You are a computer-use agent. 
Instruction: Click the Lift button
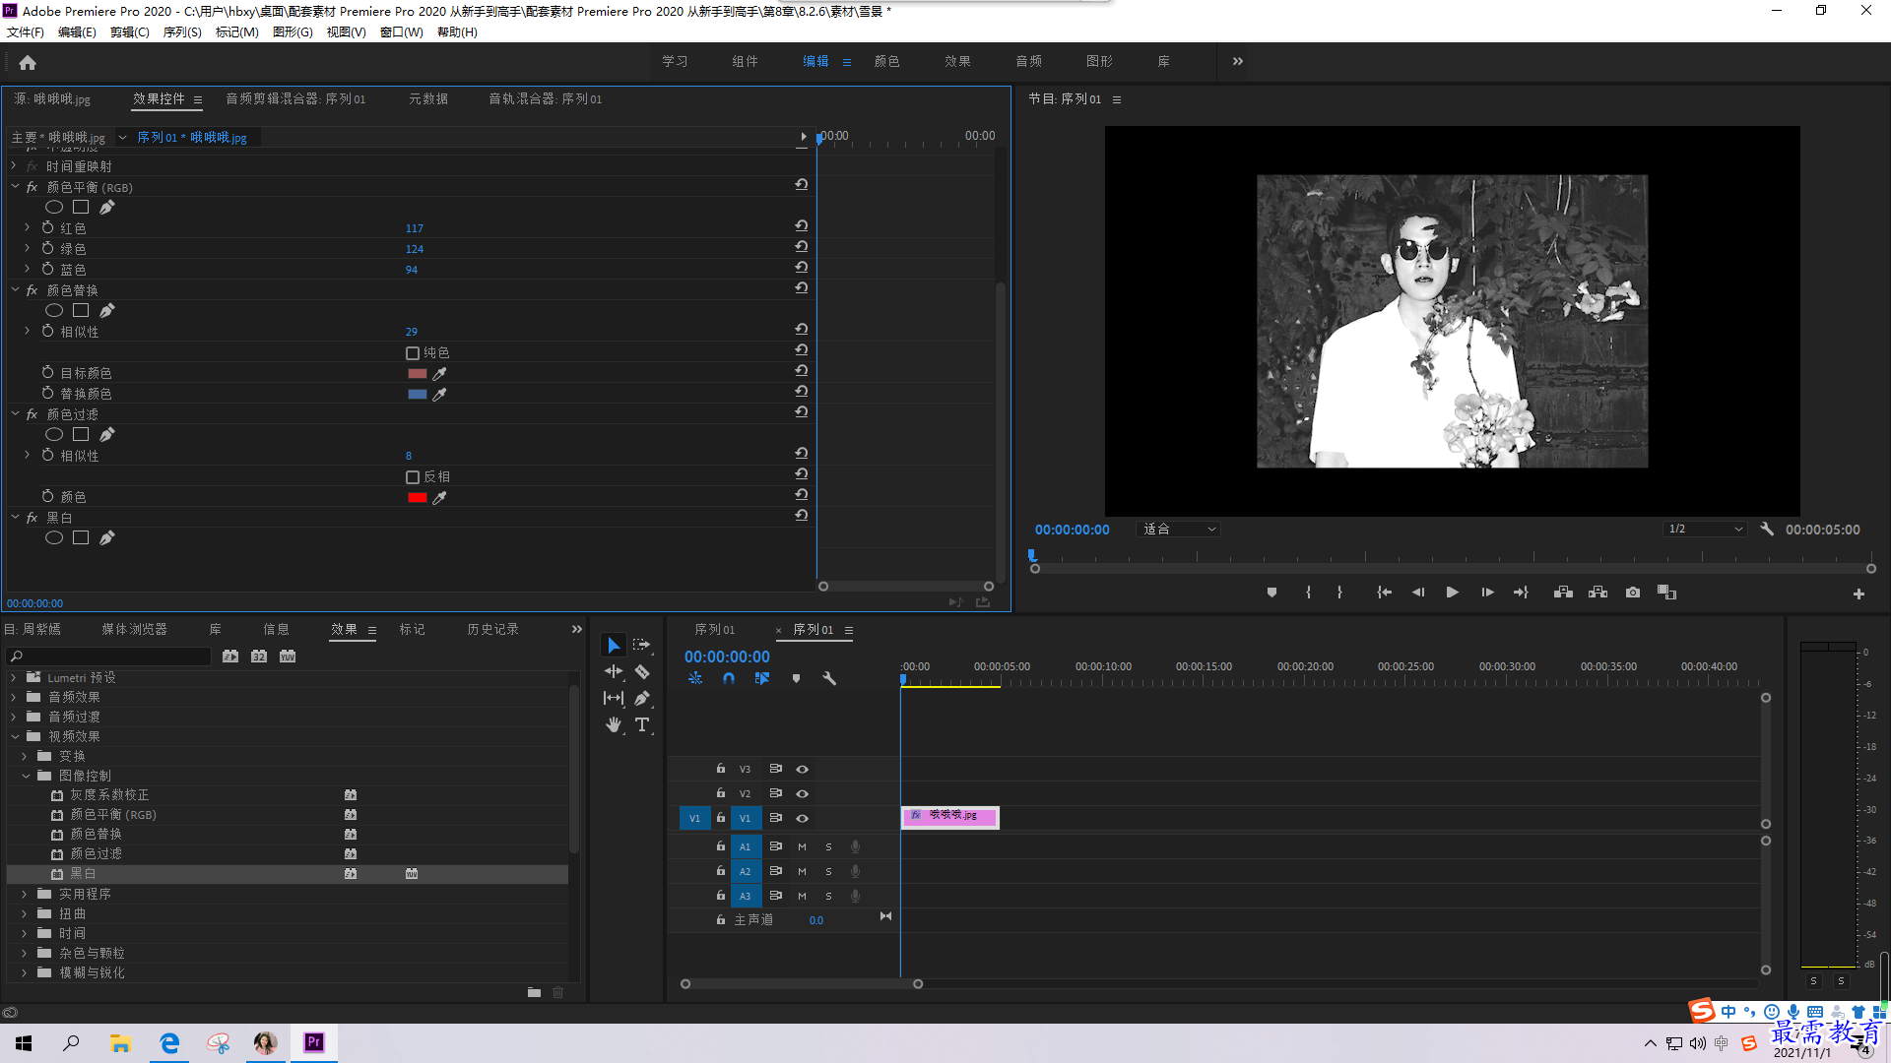[x=1563, y=593]
